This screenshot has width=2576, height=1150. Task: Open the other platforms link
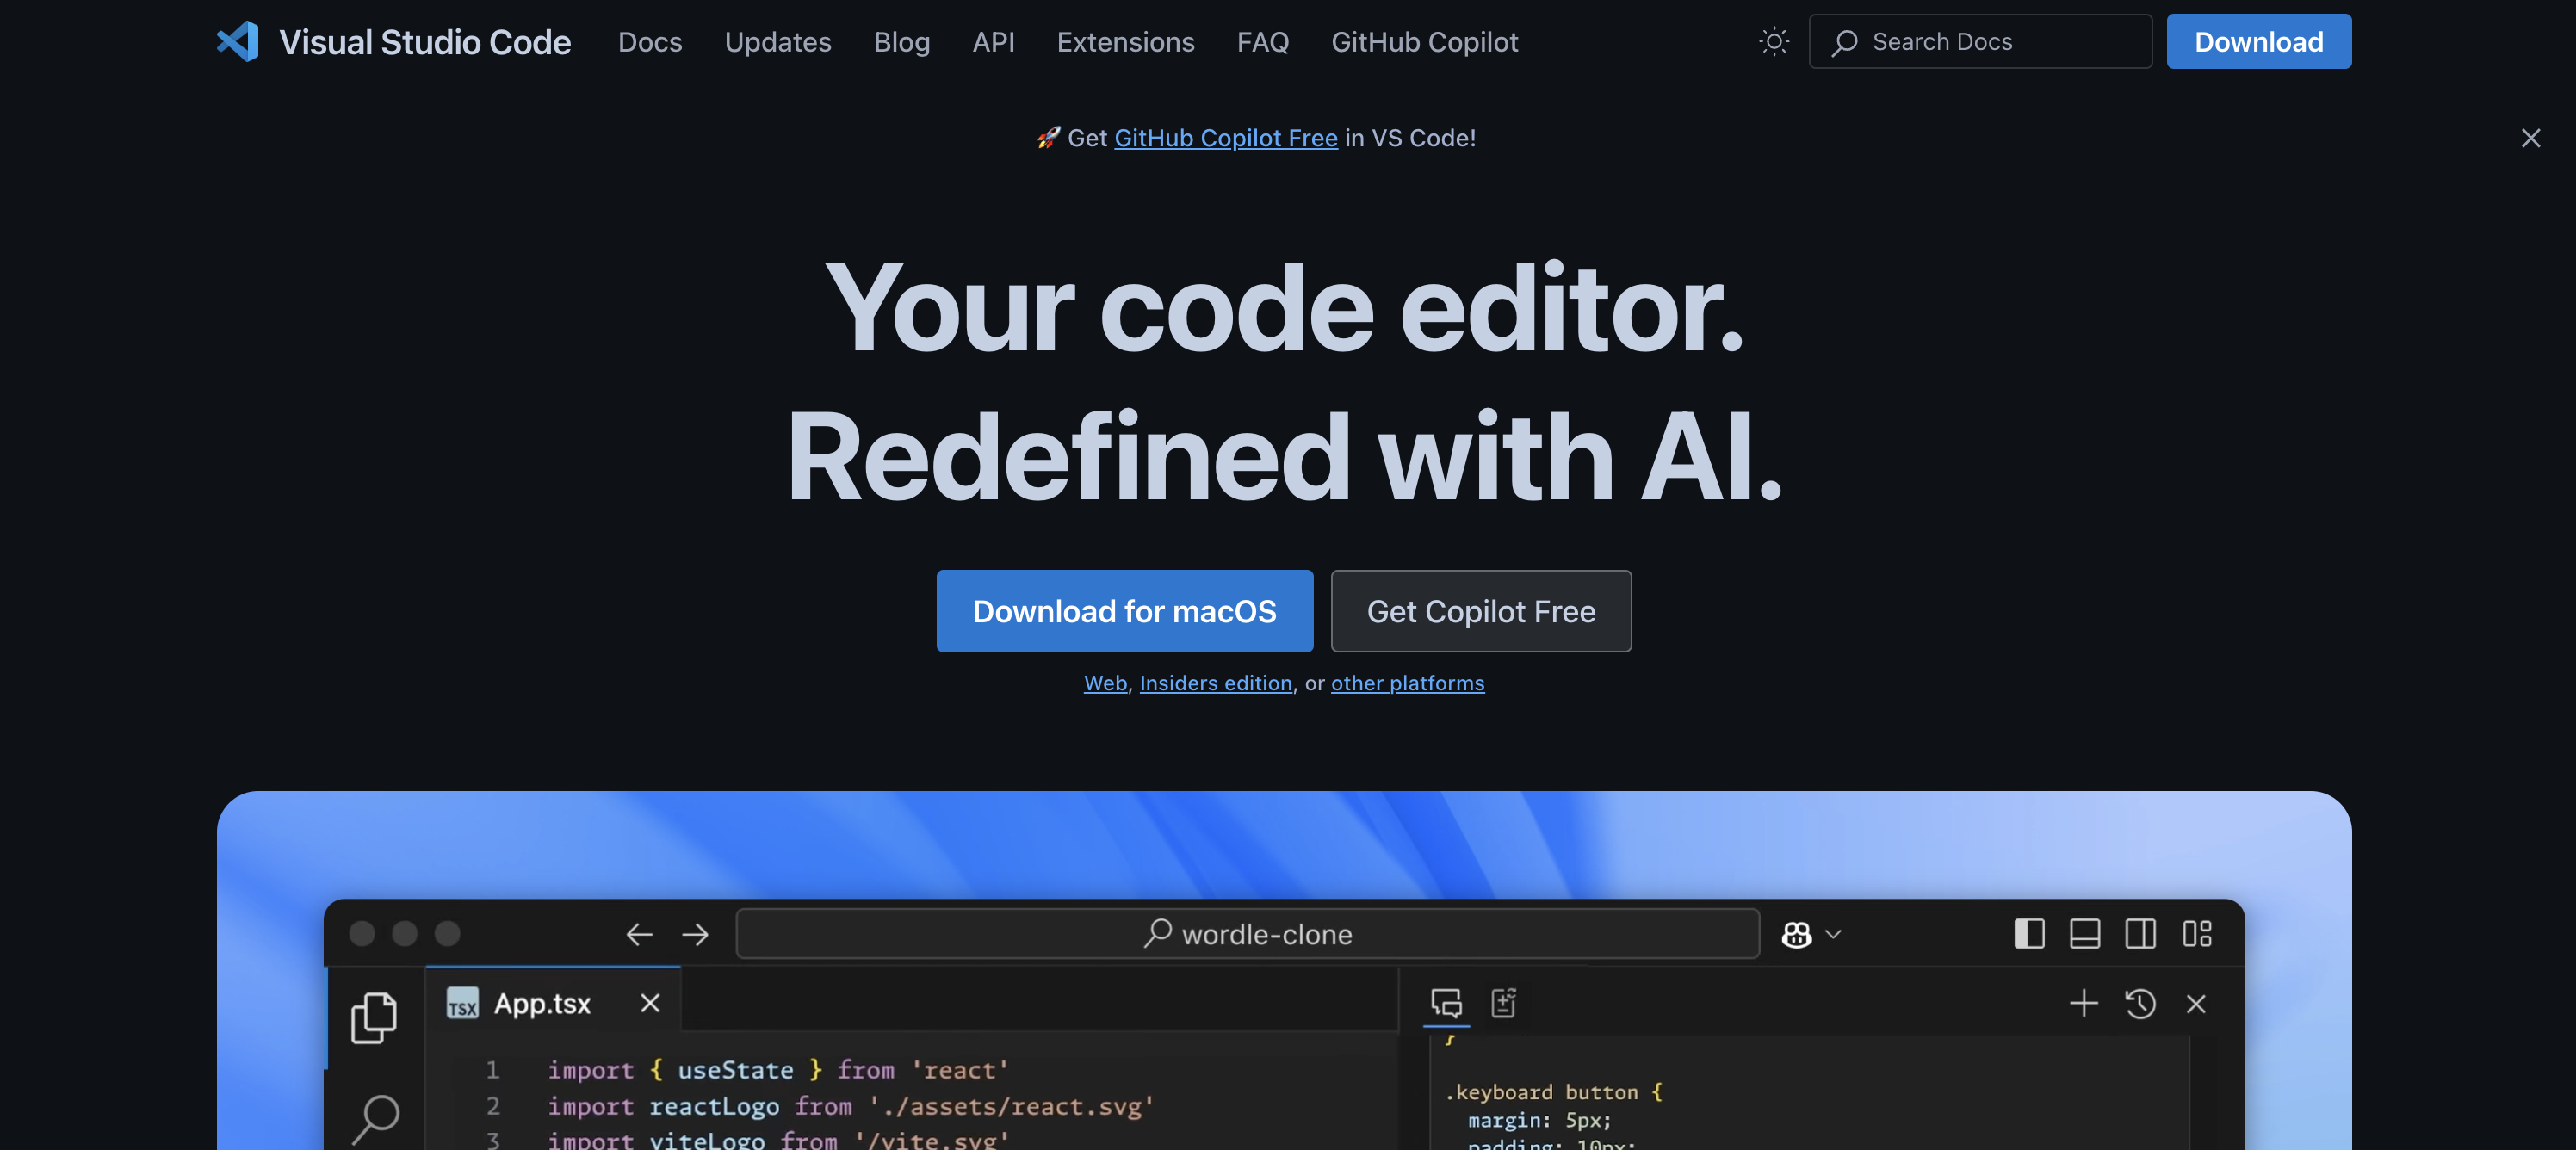[1407, 683]
